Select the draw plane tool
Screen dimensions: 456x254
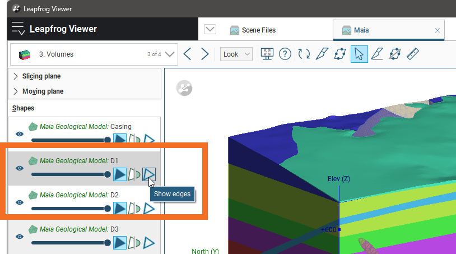(340, 54)
